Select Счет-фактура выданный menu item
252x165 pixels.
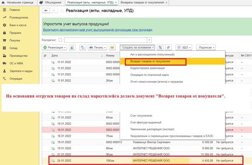point(172,123)
